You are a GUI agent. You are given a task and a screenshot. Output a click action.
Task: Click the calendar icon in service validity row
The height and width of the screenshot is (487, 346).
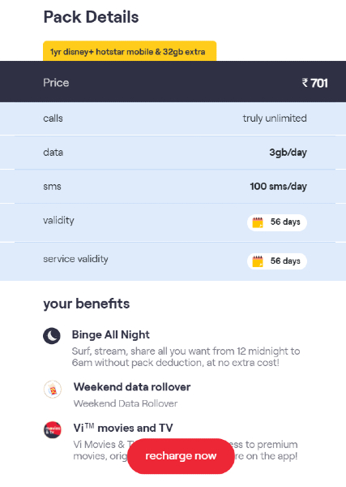(x=258, y=261)
